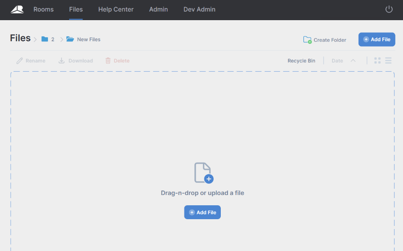The width and height of the screenshot is (403, 251).
Task: Click the top-right Add File button
Action: click(377, 39)
